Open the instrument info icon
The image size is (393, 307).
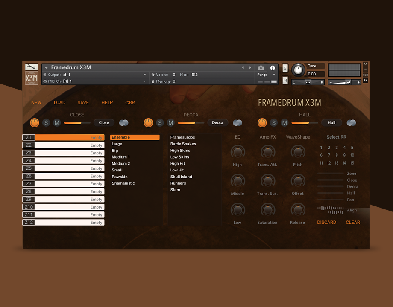[273, 68]
